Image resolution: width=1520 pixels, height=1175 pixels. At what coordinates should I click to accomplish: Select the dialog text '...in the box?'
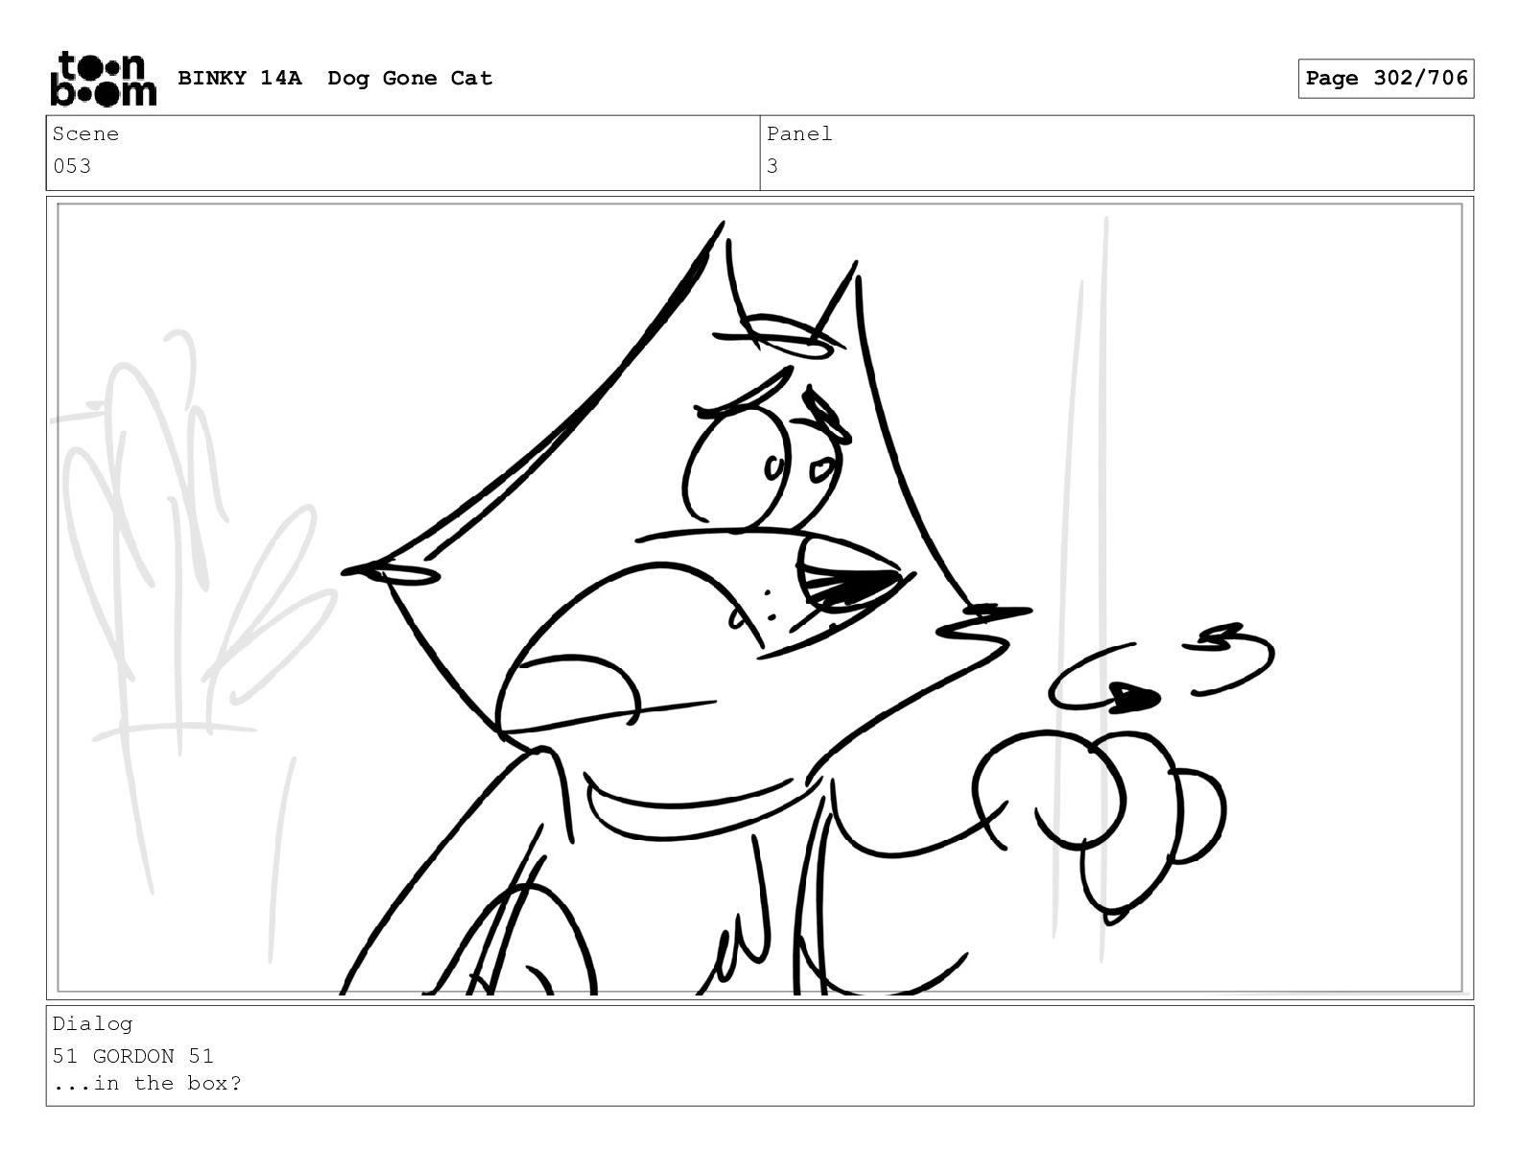(x=147, y=1084)
